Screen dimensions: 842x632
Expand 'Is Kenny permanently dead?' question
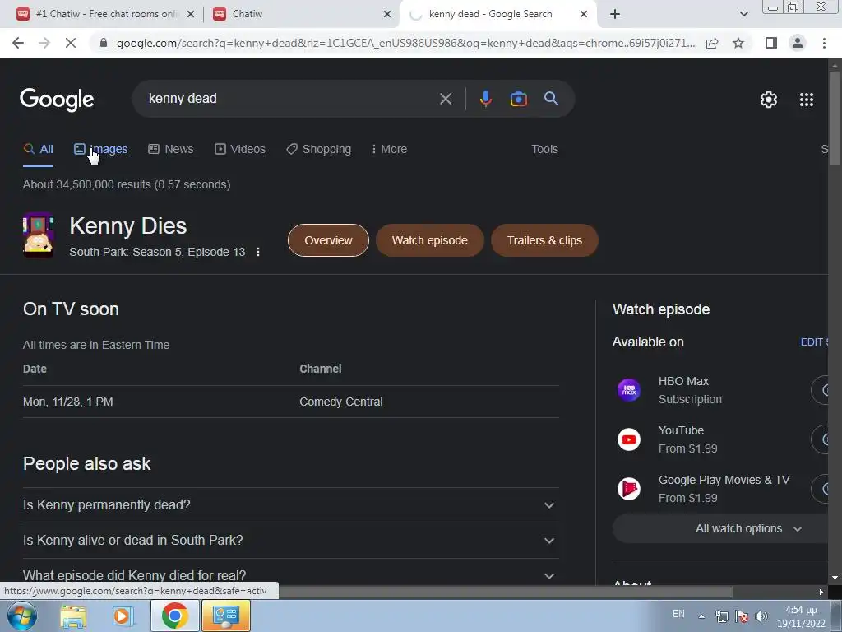point(290,505)
